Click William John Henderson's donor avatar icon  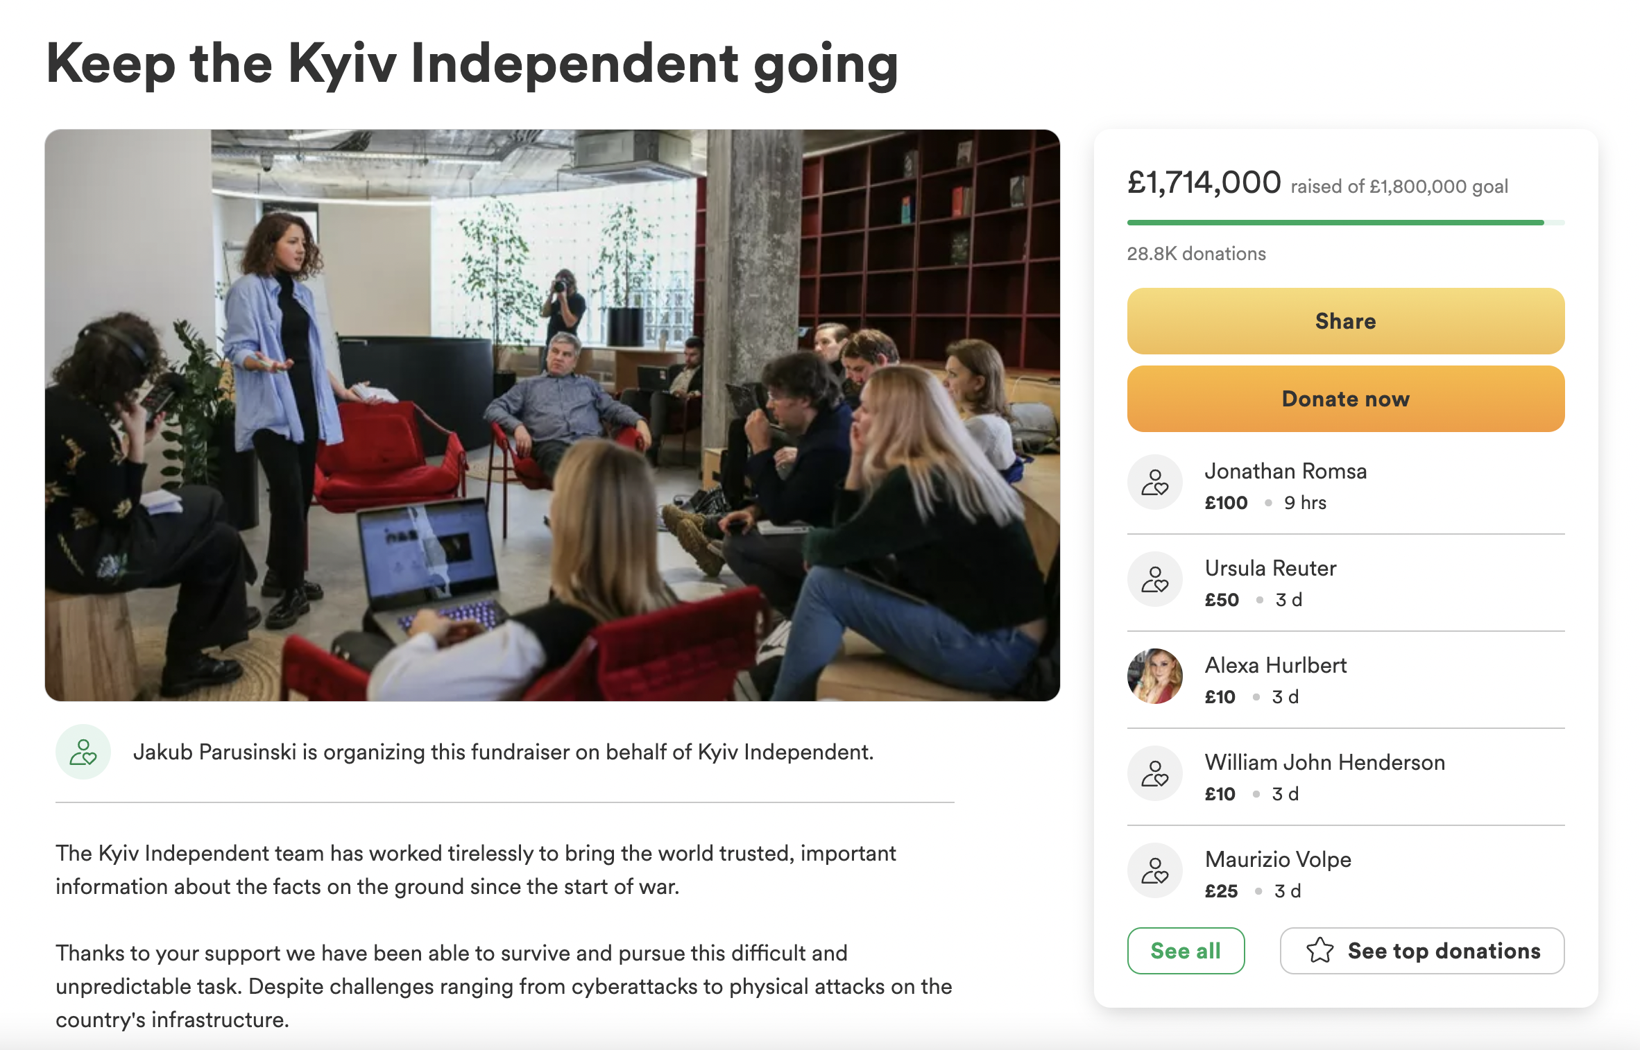click(1154, 773)
